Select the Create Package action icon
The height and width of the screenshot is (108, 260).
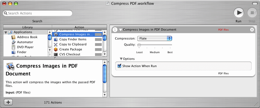pos(56,49)
